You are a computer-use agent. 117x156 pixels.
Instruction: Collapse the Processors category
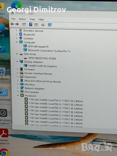tap(18, 95)
